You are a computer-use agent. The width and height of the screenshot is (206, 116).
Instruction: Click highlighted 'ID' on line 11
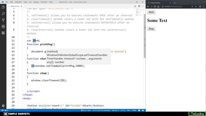pos(34,41)
